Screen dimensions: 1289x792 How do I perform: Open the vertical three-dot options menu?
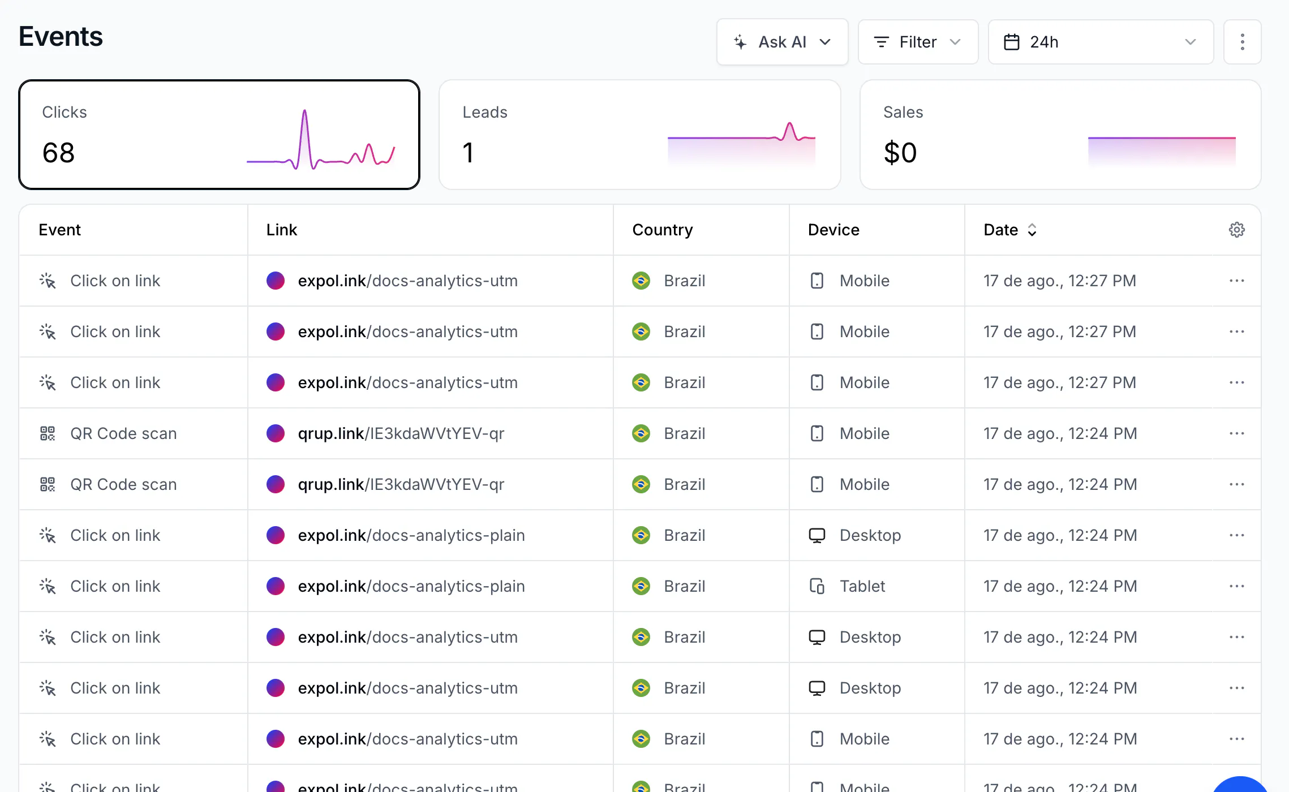(1242, 42)
